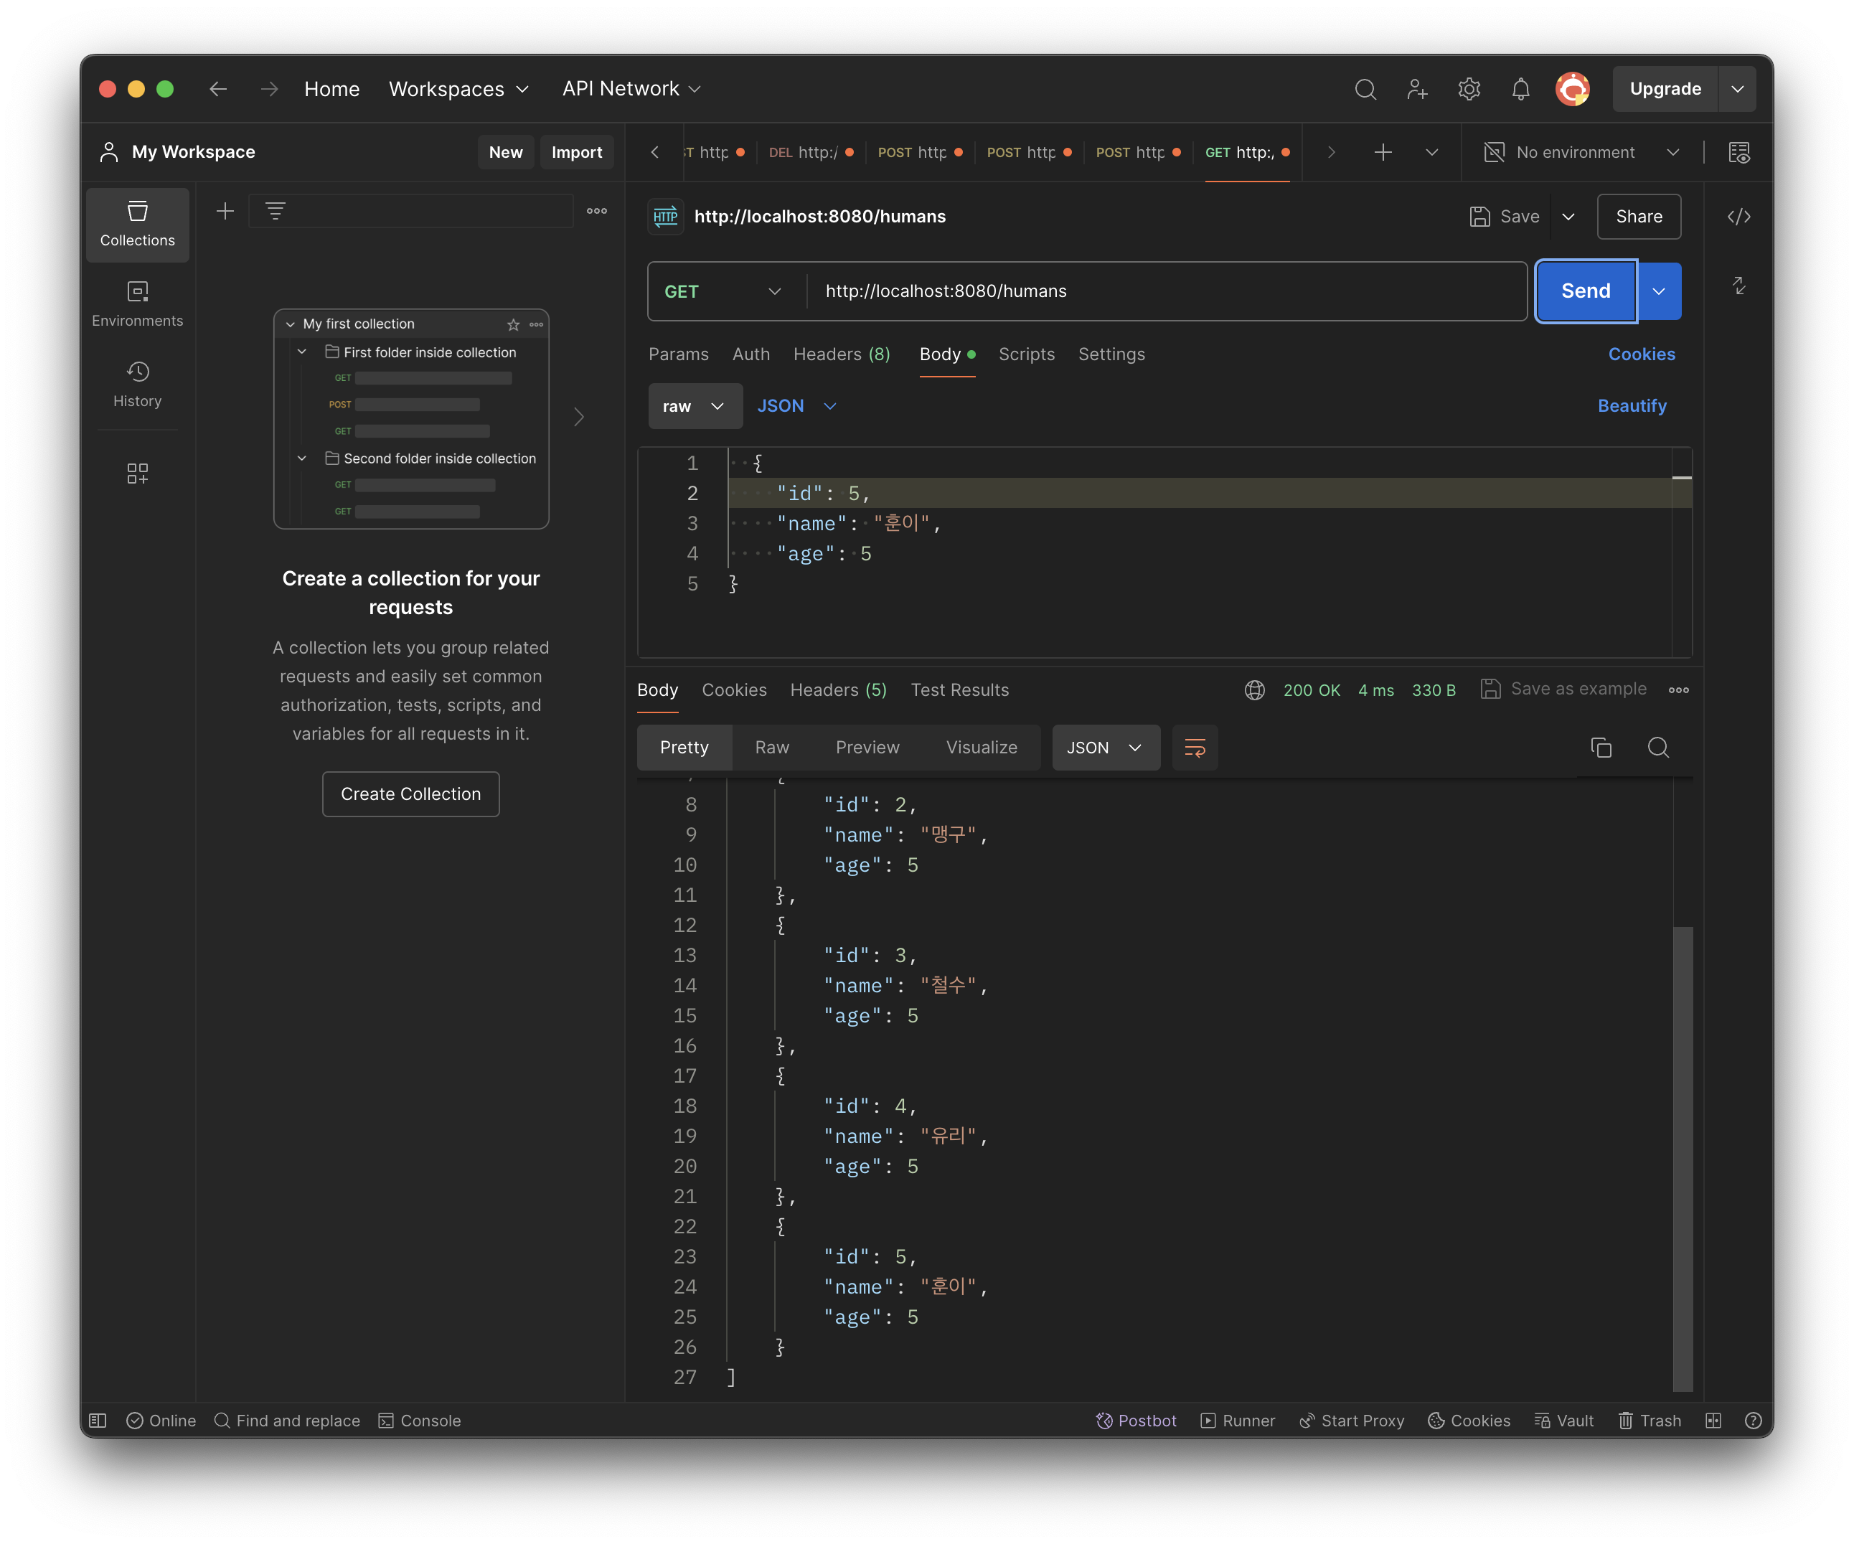1854x1544 pixels.
Task: Open notifications bell icon
Action: point(1520,89)
